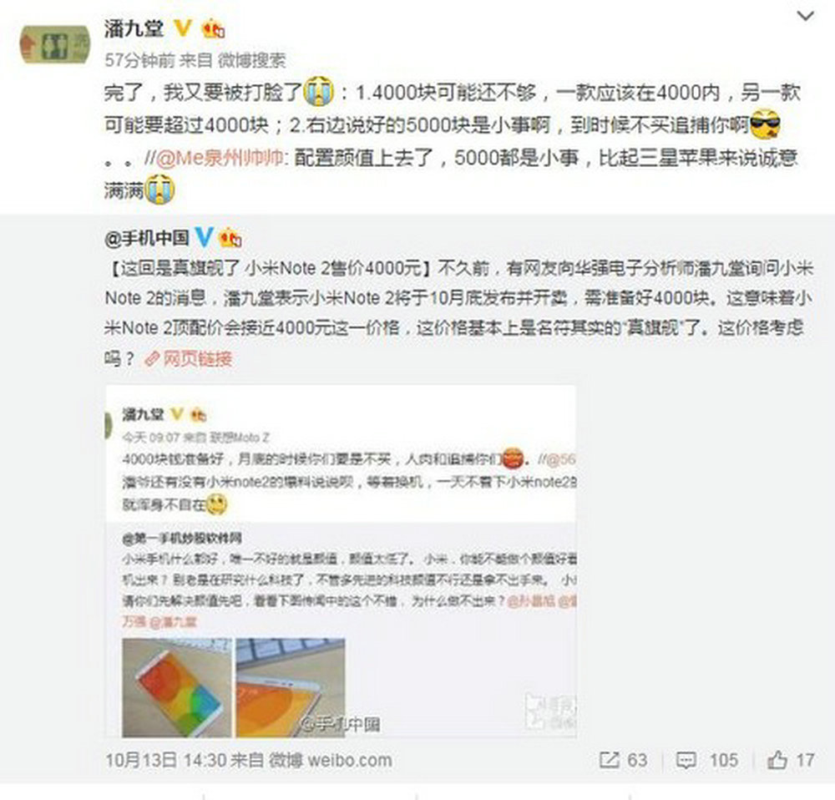Click the repost icon with 63 count

(609, 760)
